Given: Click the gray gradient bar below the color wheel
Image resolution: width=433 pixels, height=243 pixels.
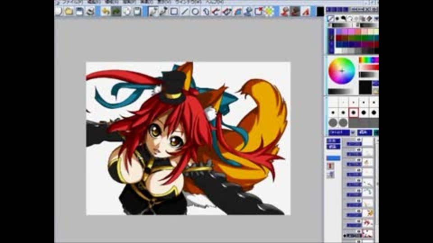Looking at the screenshot, I should pos(341,91).
